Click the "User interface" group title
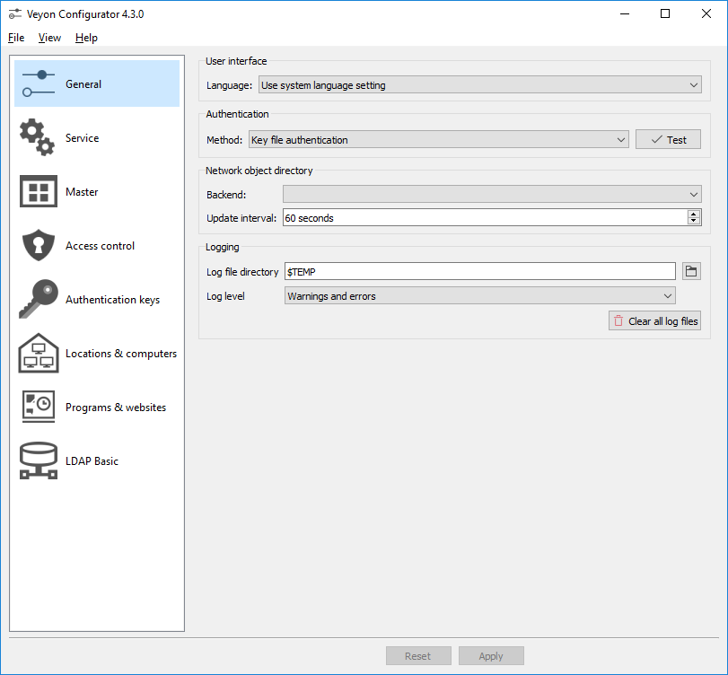Image resolution: width=728 pixels, height=675 pixels. [236, 61]
